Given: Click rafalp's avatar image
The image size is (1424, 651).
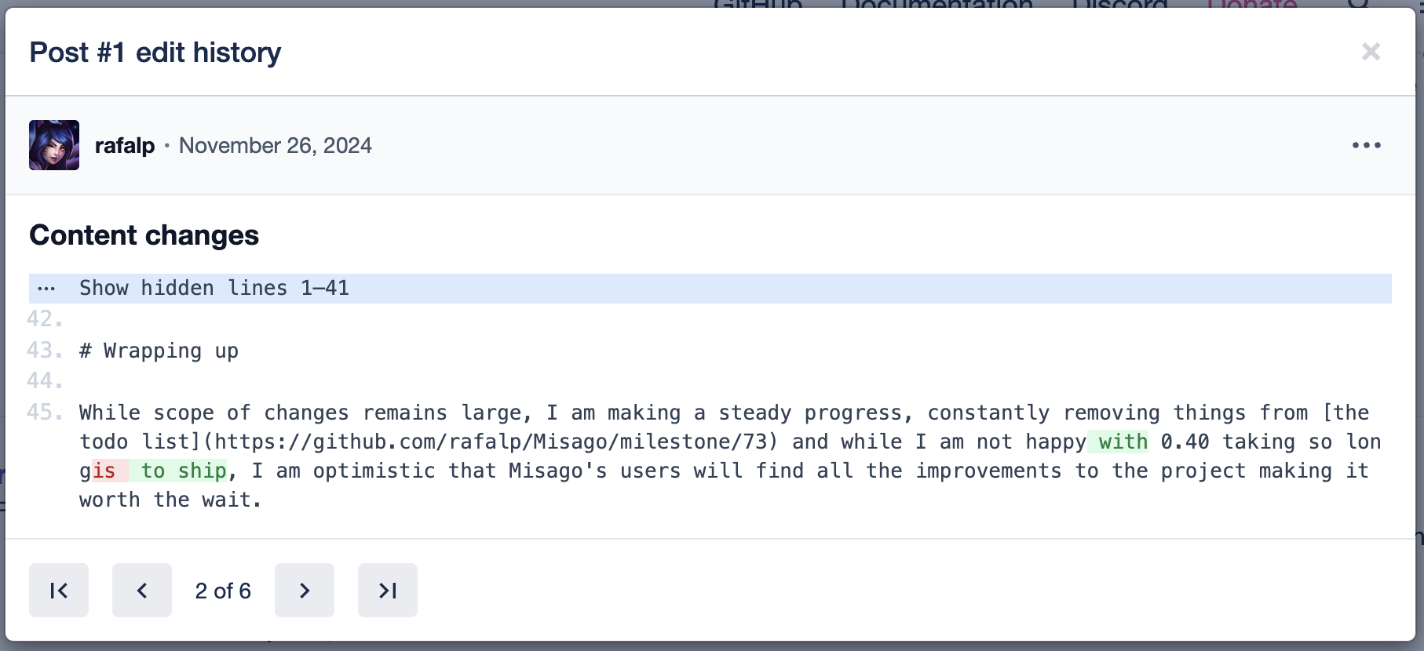Looking at the screenshot, I should pos(54,145).
